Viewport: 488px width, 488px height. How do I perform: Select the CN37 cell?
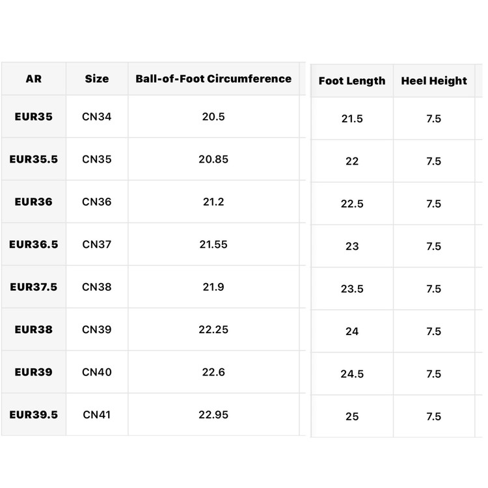tap(97, 244)
